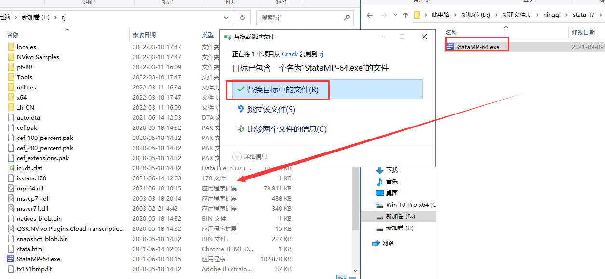This screenshot has width=605, height=279.
Task: Select the natives_blob.bin file
Action: [39, 218]
